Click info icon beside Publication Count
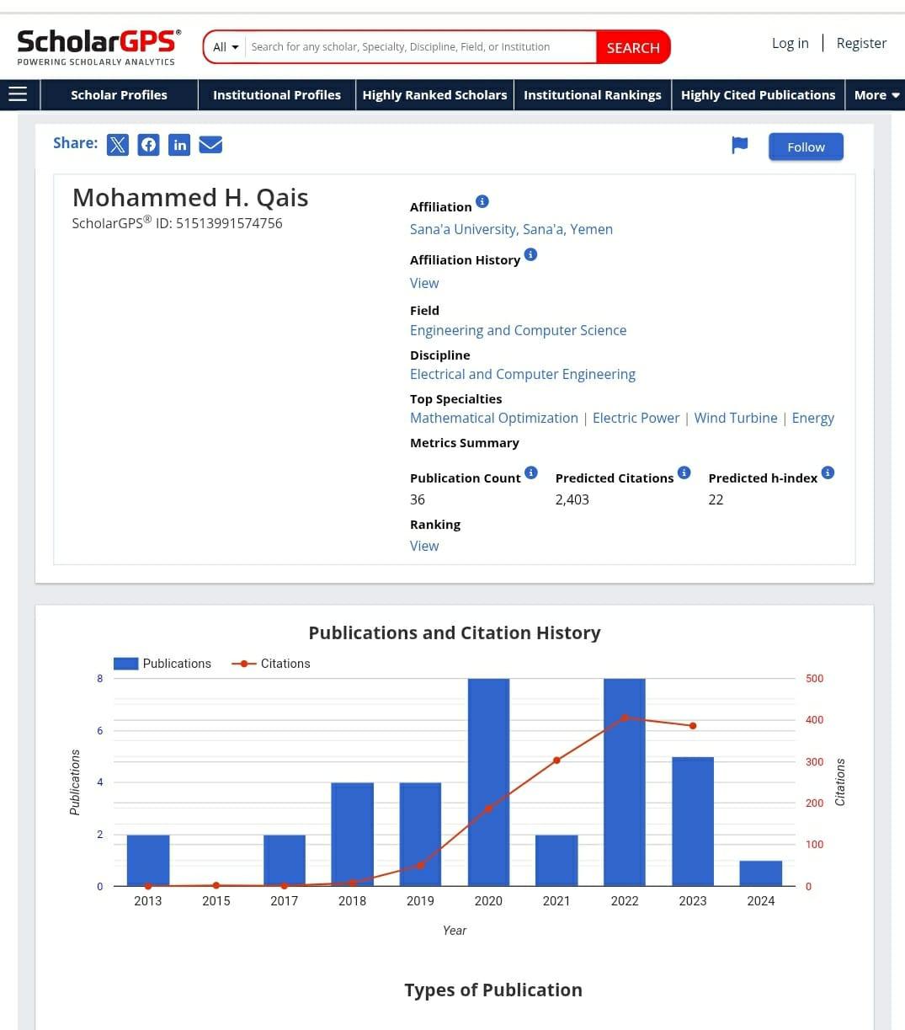 click(x=531, y=472)
